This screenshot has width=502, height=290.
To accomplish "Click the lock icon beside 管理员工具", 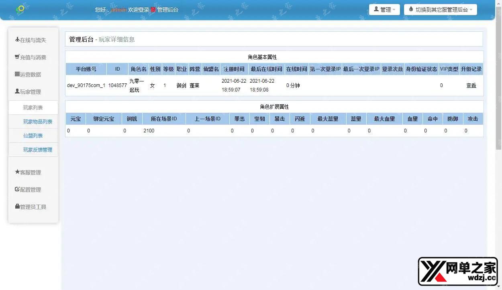I will coord(17,207).
